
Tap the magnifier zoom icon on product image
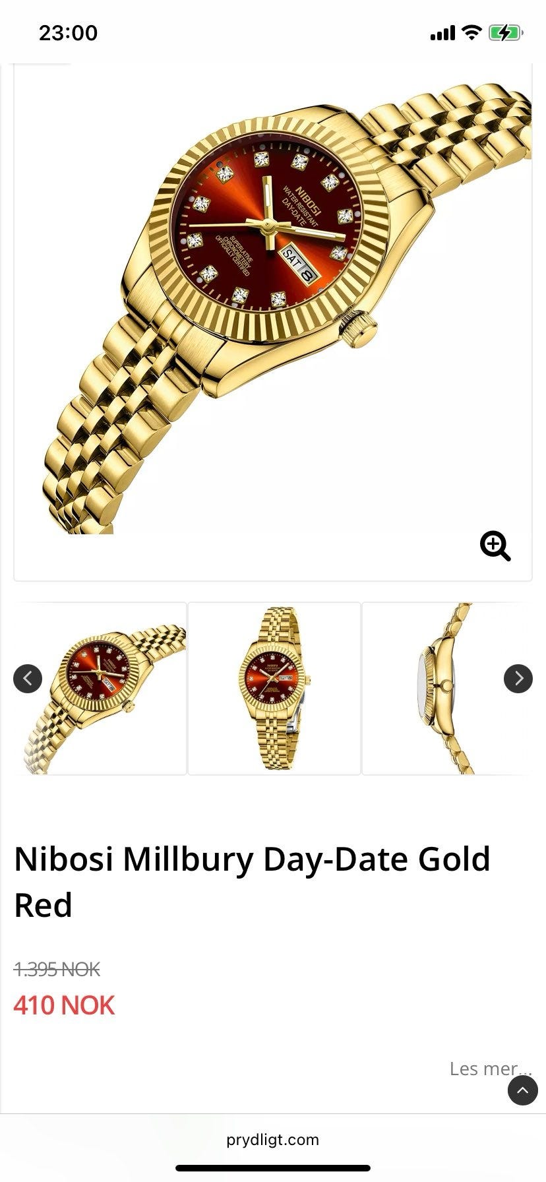click(x=495, y=546)
